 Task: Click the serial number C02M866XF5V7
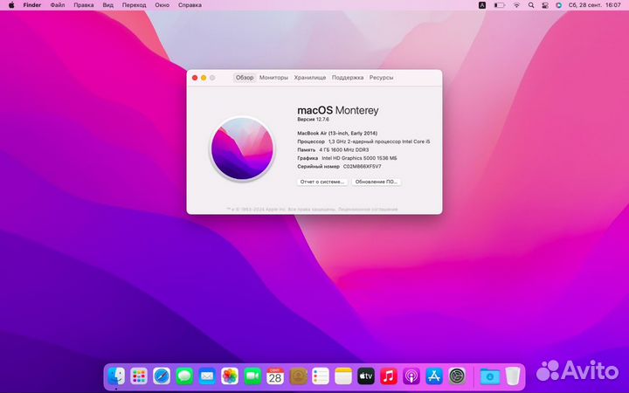point(362,167)
